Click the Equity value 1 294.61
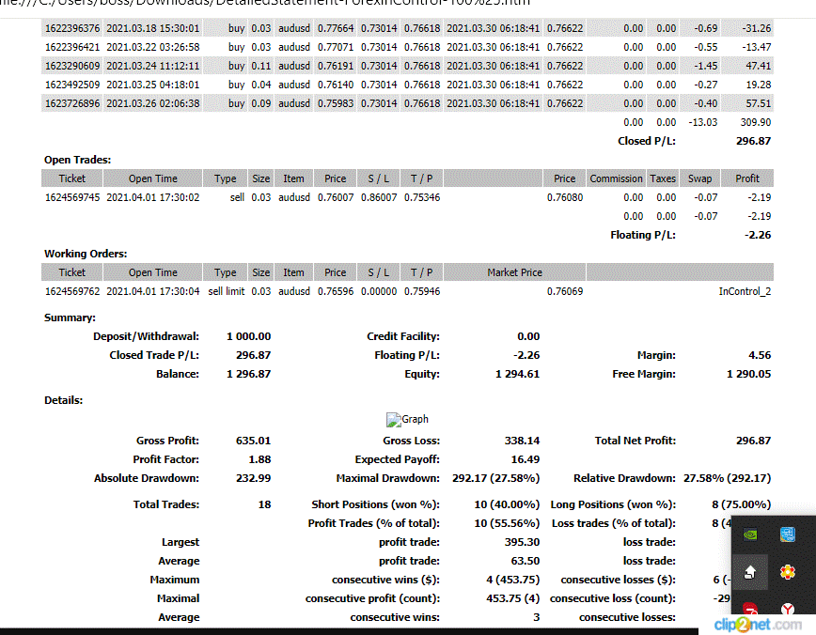Viewport: 816px width, 635px height. point(517,374)
